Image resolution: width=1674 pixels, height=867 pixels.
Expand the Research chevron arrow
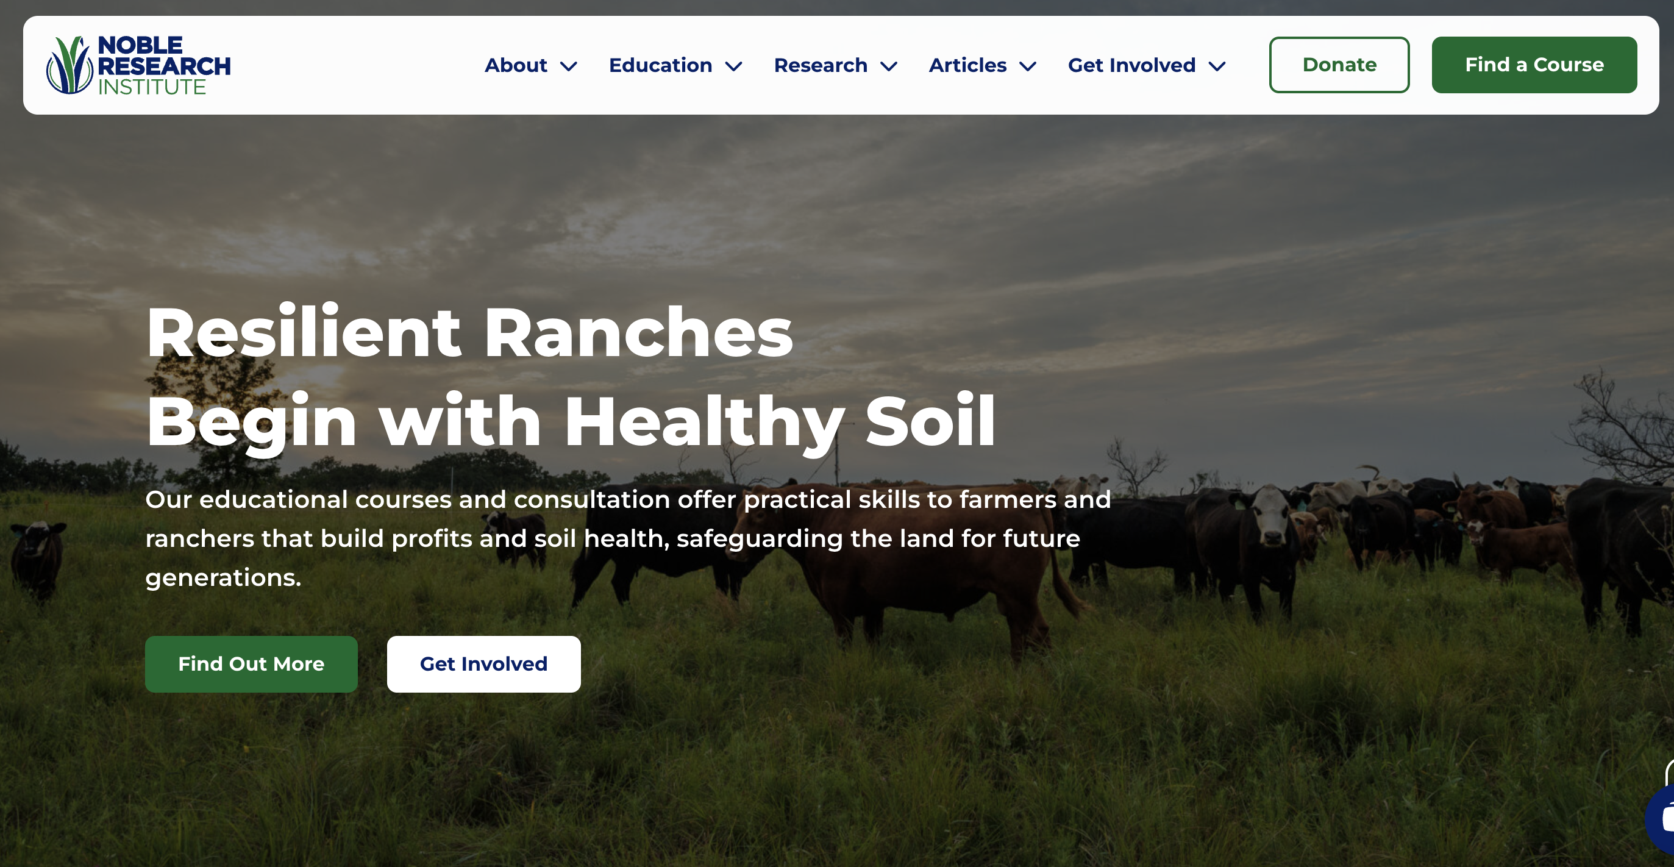(889, 66)
